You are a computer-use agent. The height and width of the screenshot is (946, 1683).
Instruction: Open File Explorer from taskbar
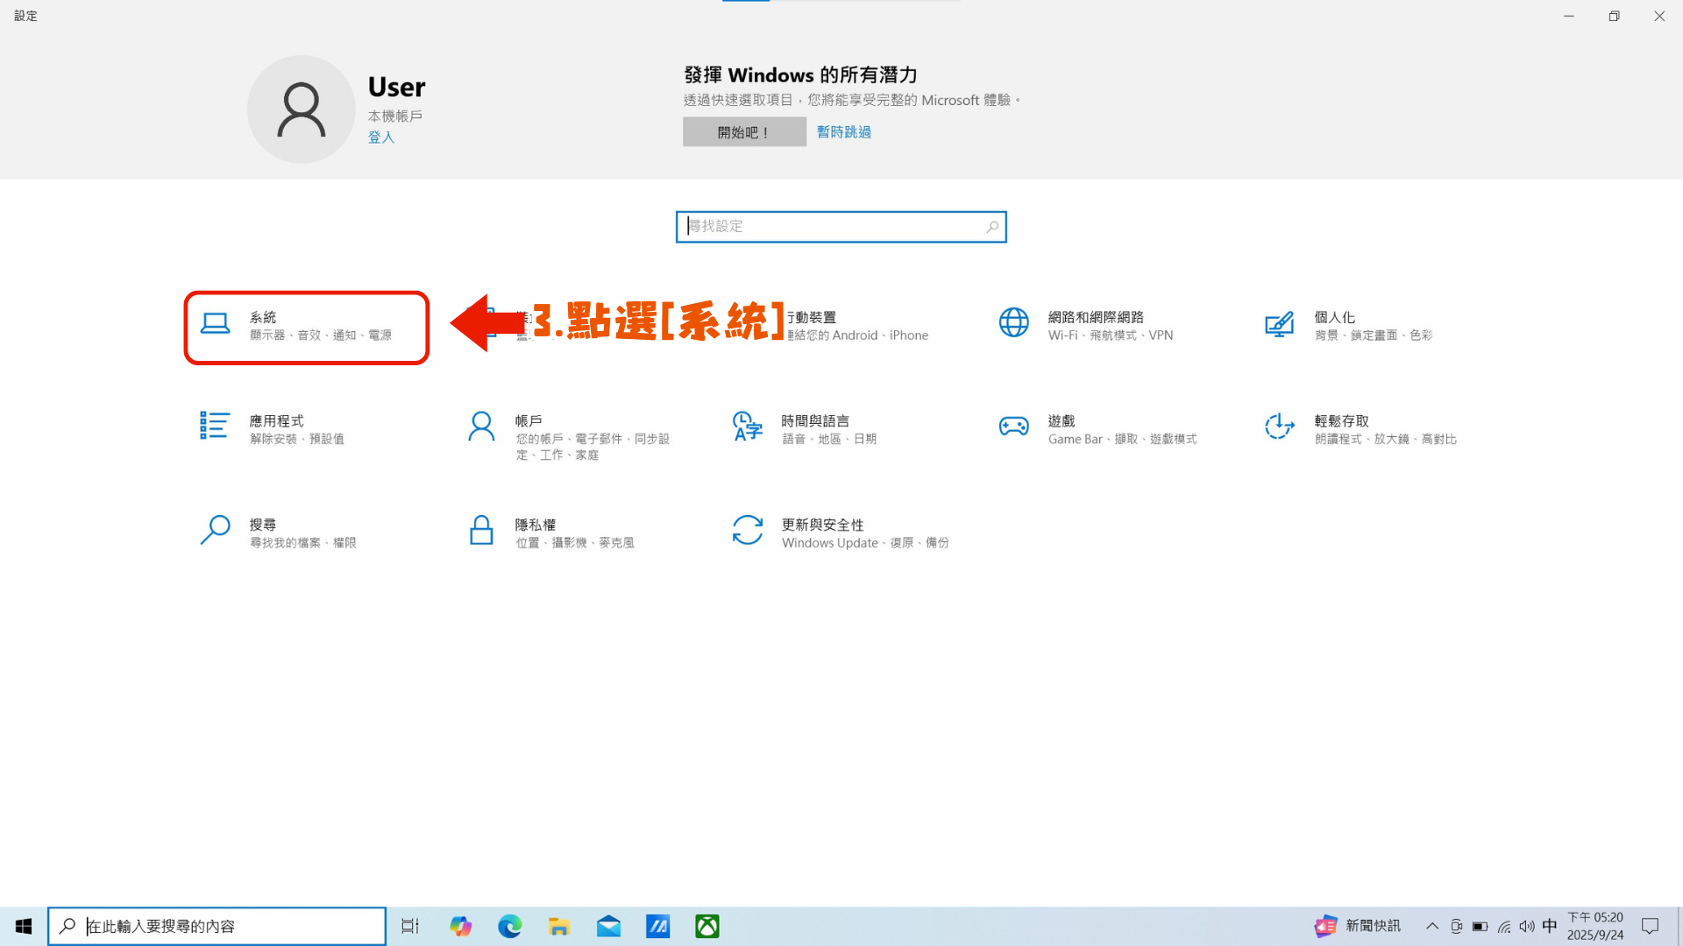click(559, 927)
